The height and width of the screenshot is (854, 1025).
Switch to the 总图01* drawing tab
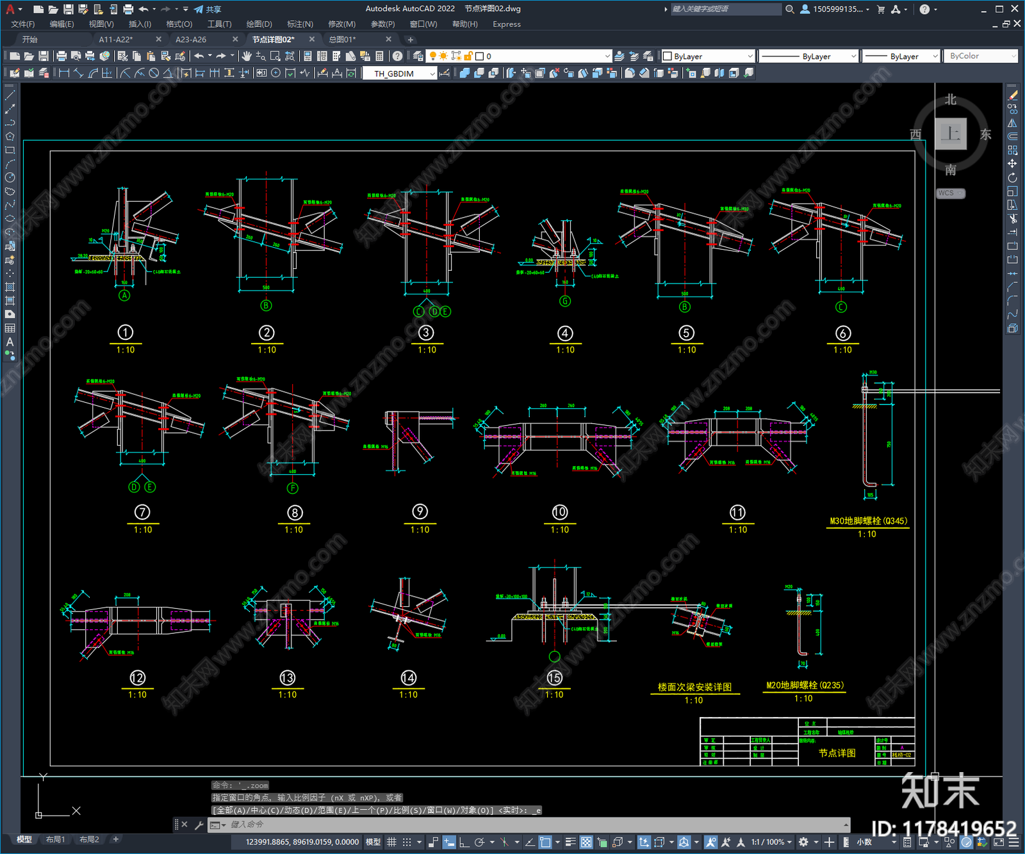(343, 40)
